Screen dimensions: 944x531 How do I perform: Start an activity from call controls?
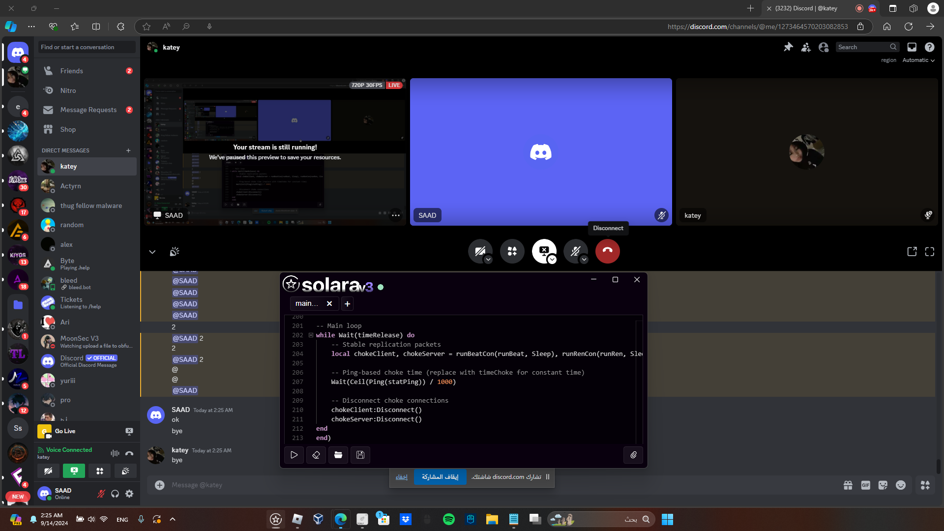pyautogui.click(x=512, y=251)
